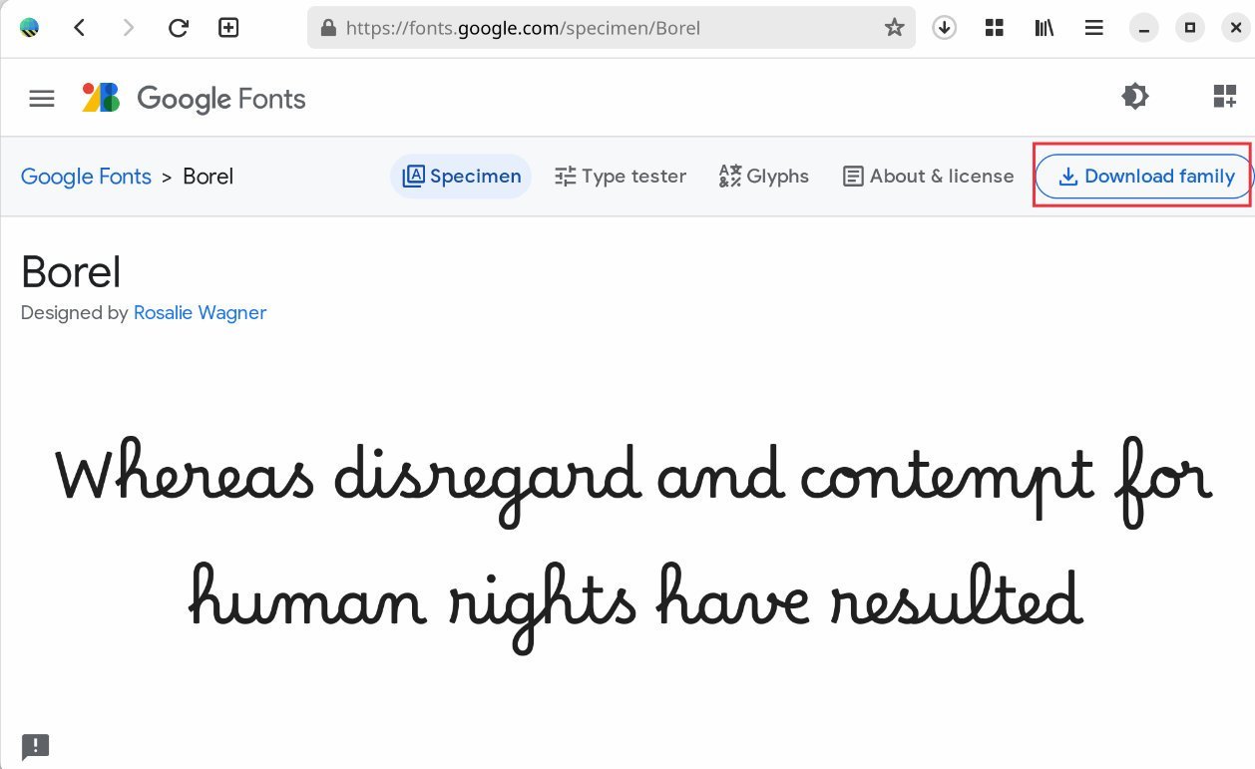Open the browser menu with the hamburger icon
Screen dimensions: 1255x769
(x=1093, y=27)
